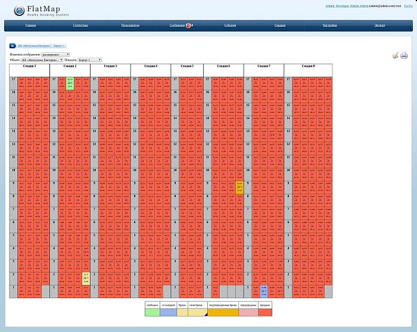The image size is (417, 332).
Task: Click the printer icon
Action: pyautogui.click(x=404, y=55)
